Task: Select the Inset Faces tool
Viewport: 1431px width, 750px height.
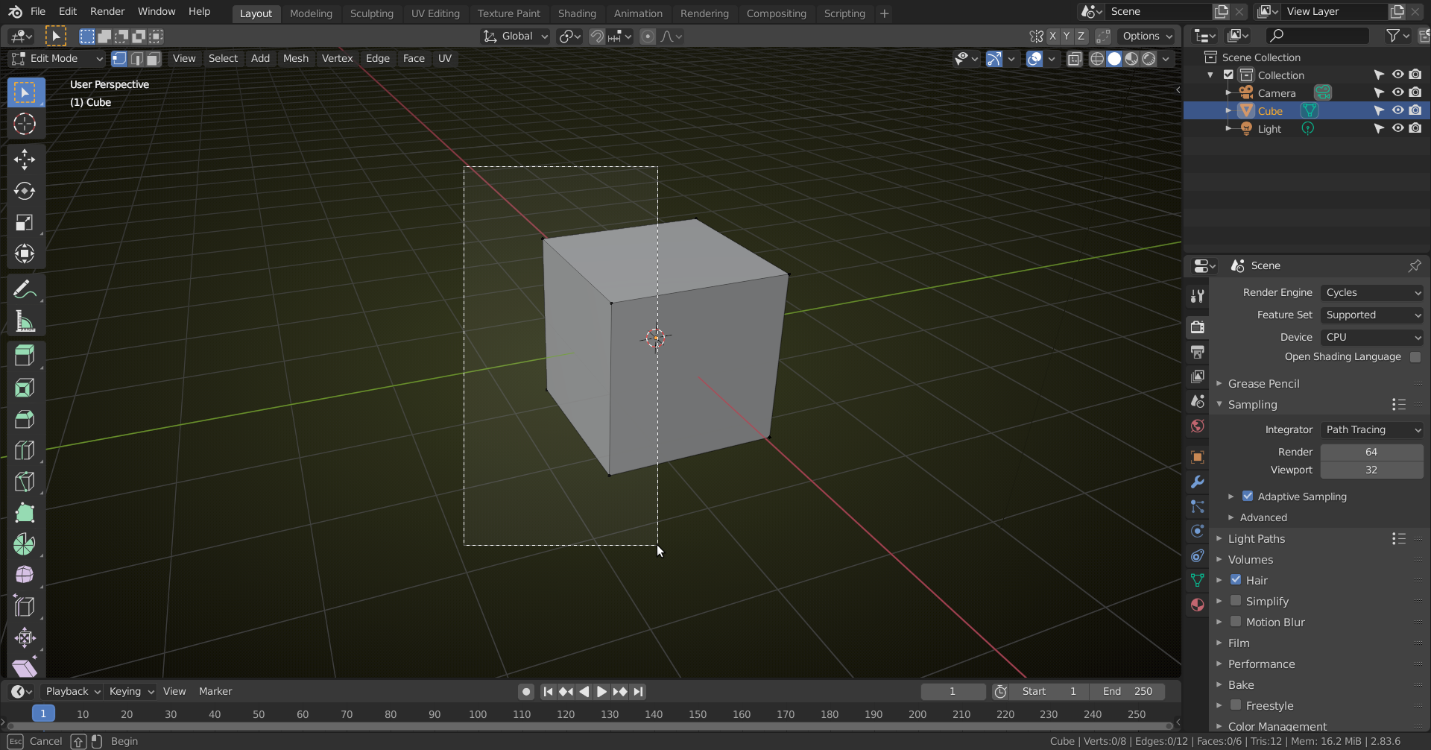Action: point(25,388)
